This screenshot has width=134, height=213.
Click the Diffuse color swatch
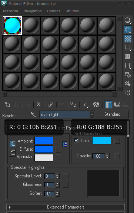pos(44,149)
